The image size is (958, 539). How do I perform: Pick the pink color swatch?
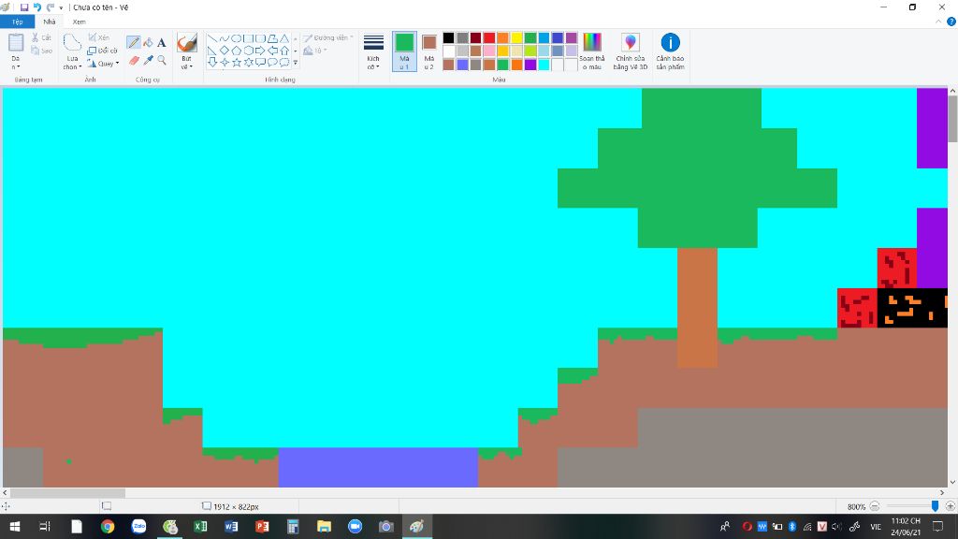(x=489, y=51)
